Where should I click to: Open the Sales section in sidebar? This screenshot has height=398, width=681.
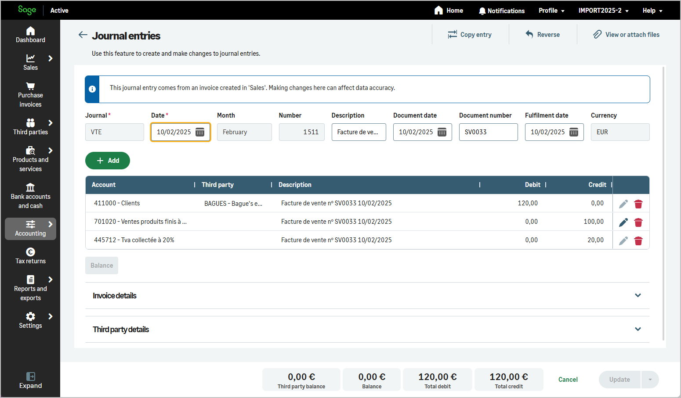coord(30,62)
